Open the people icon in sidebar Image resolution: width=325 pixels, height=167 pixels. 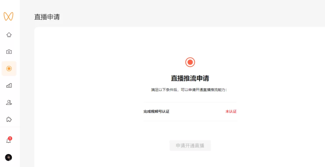click(x=9, y=103)
